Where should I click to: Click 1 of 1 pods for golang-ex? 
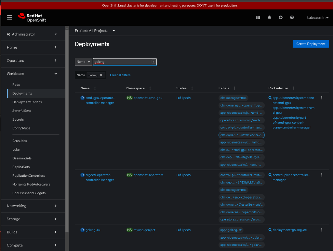click(x=183, y=230)
